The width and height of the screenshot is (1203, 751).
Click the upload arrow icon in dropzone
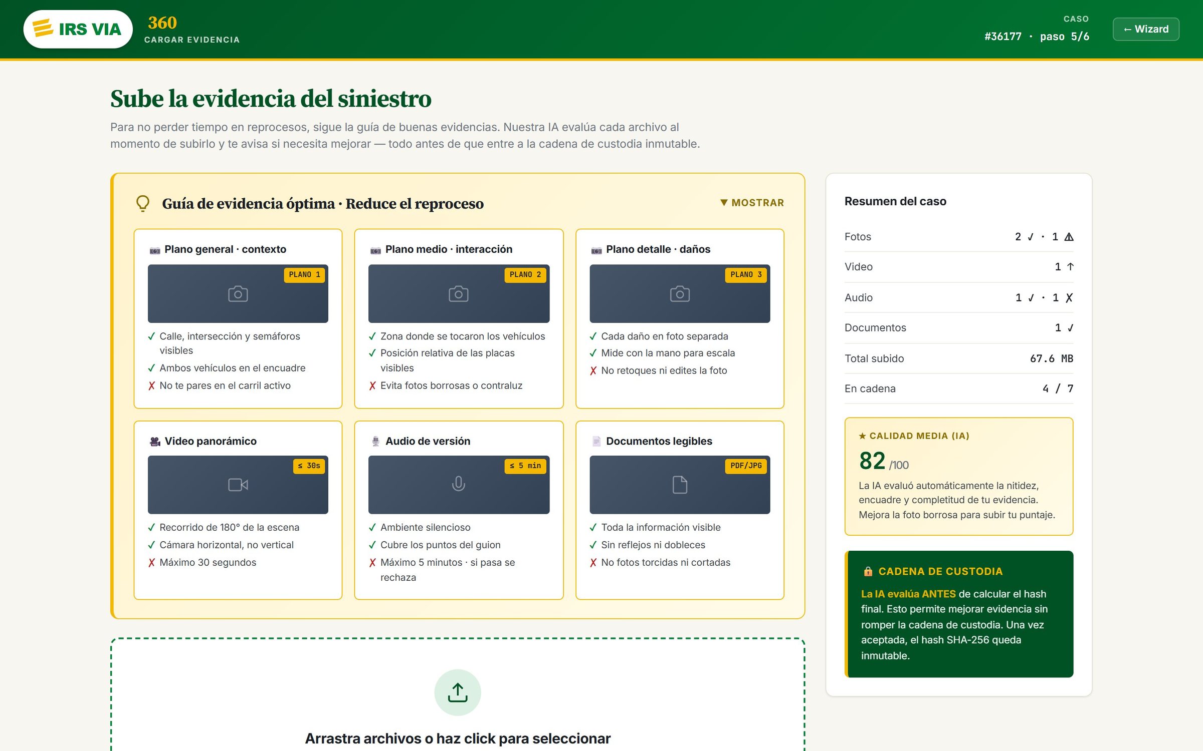click(x=458, y=692)
